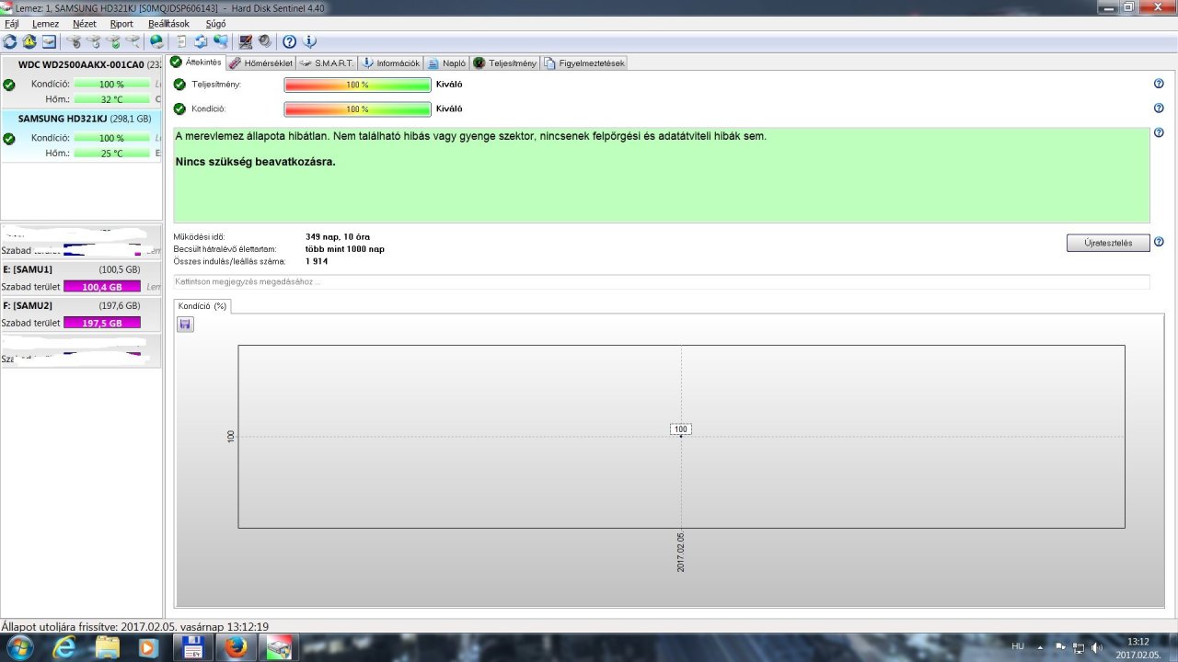
Task: Open the Áttekintés tab
Action: point(197,63)
